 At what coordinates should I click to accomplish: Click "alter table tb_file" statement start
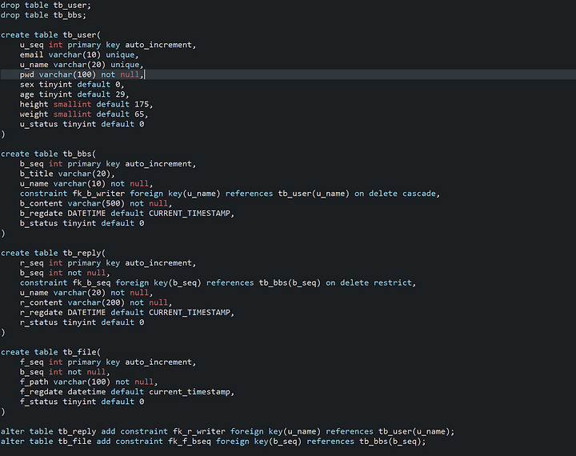[46, 442]
